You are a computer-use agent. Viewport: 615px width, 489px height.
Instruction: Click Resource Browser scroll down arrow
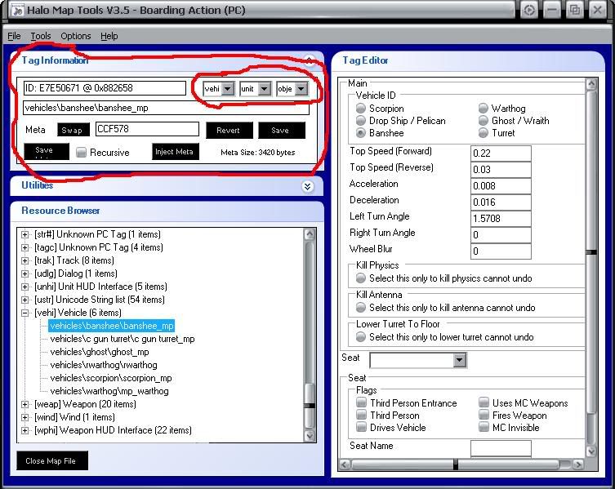(x=310, y=436)
